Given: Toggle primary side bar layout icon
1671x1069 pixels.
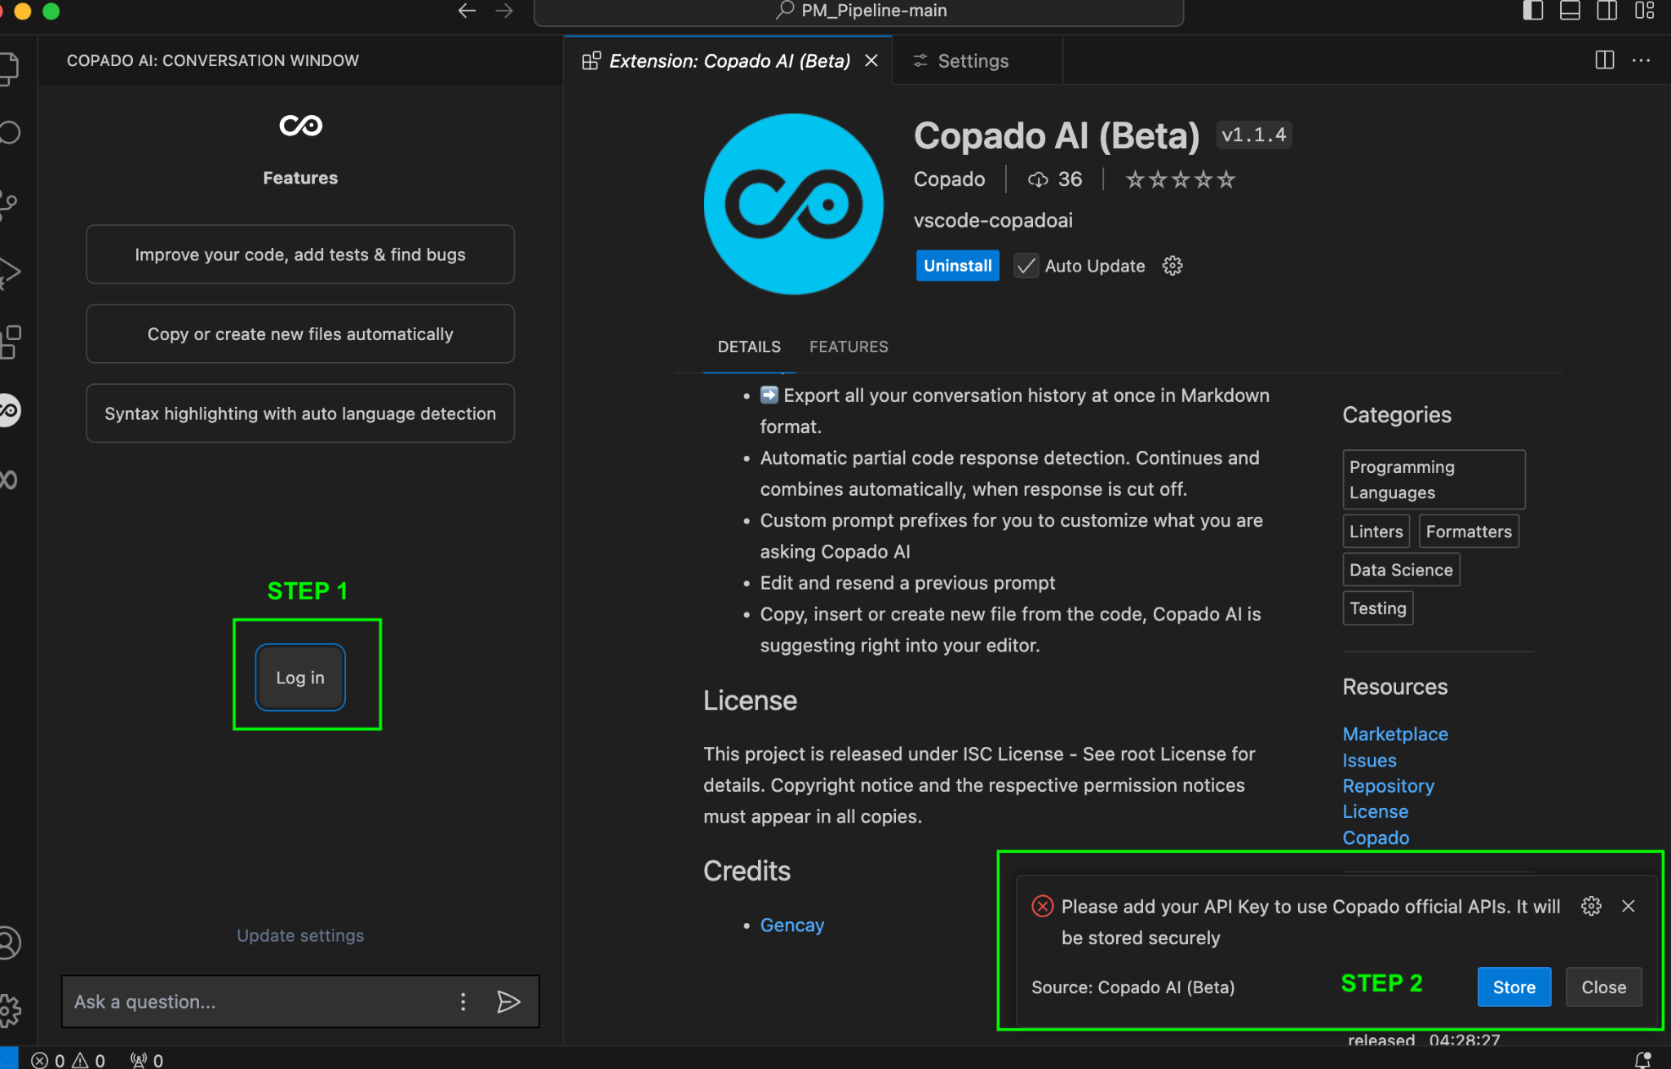Looking at the screenshot, I should 1533,11.
